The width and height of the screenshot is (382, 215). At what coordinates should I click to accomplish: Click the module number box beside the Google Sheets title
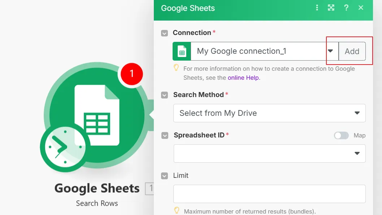click(149, 188)
